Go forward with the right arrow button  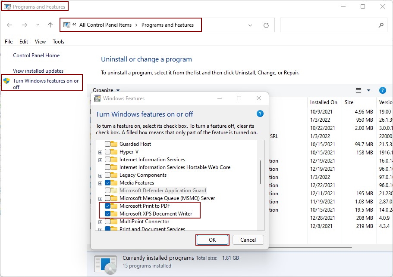(x=25, y=25)
